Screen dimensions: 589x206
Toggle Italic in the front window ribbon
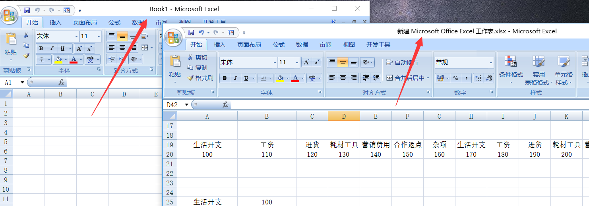235,78
